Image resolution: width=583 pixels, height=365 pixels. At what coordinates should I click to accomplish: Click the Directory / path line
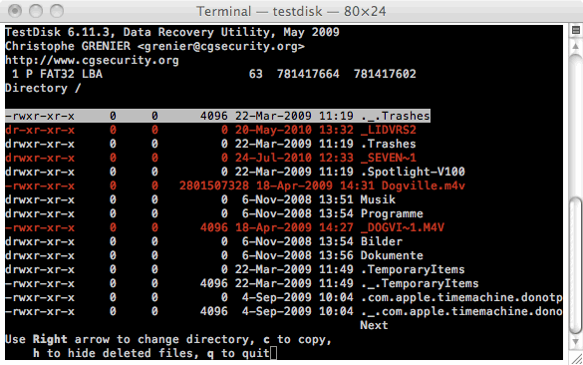click(43, 88)
